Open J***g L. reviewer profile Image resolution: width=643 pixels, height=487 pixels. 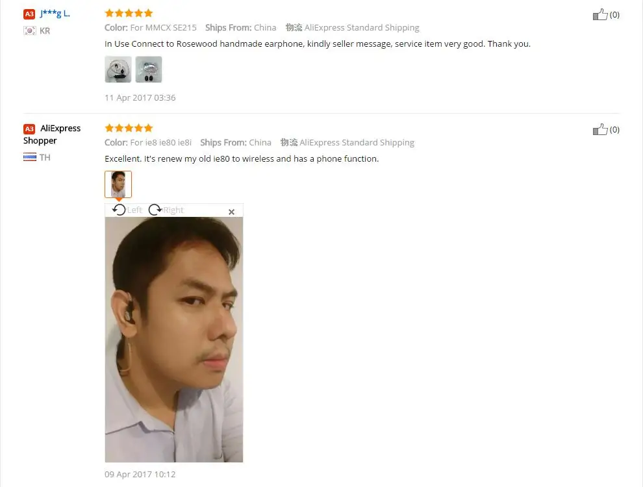55,14
